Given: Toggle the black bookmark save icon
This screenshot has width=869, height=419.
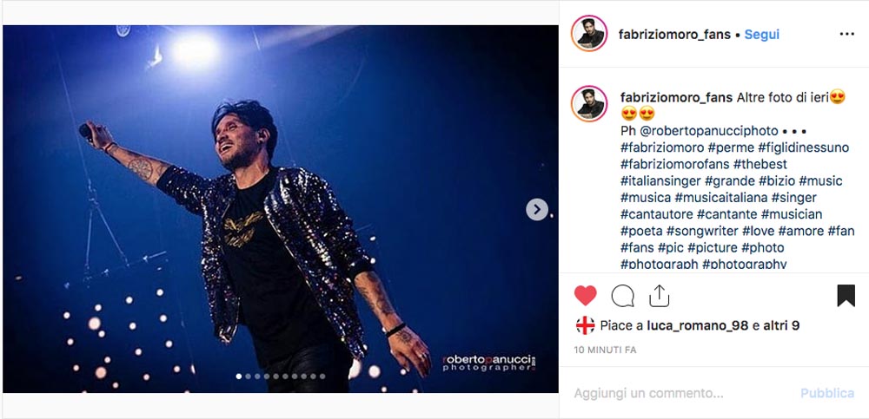Looking at the screenshot, I should [x=846, y=296].
